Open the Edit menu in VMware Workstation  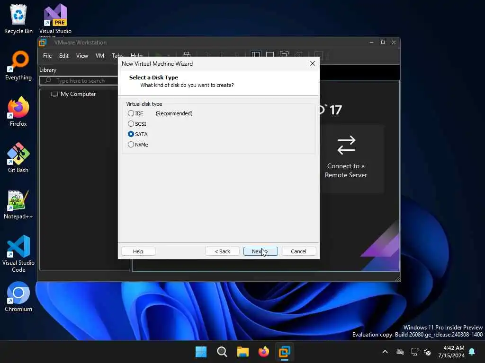(x=64, y=56)
